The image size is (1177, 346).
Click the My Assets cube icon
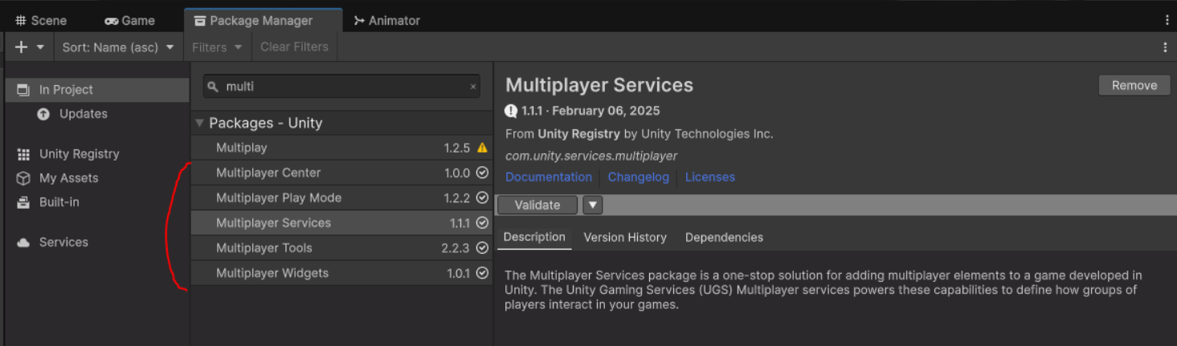23,178
